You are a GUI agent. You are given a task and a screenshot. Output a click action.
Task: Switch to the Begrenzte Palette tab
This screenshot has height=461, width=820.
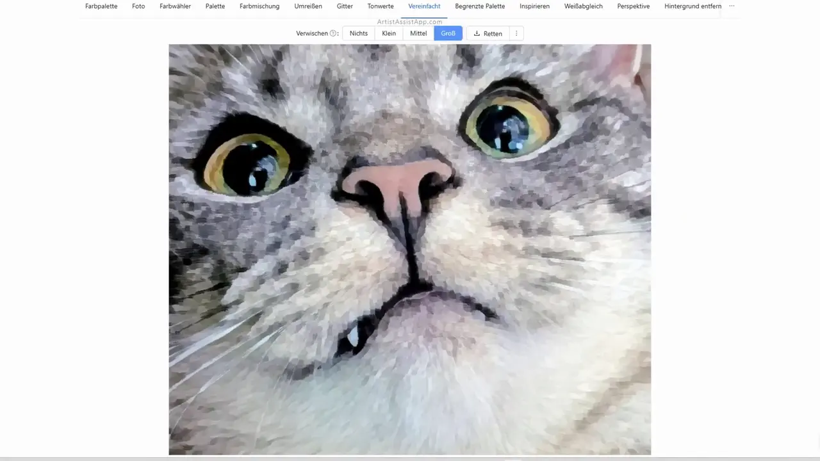click(480, 6)
